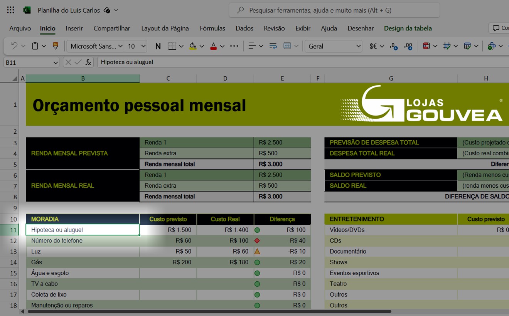Open the Microsoft Sans font name dropdown
The height and width of the screenshot is (316, 509).
tap(121, 46)
